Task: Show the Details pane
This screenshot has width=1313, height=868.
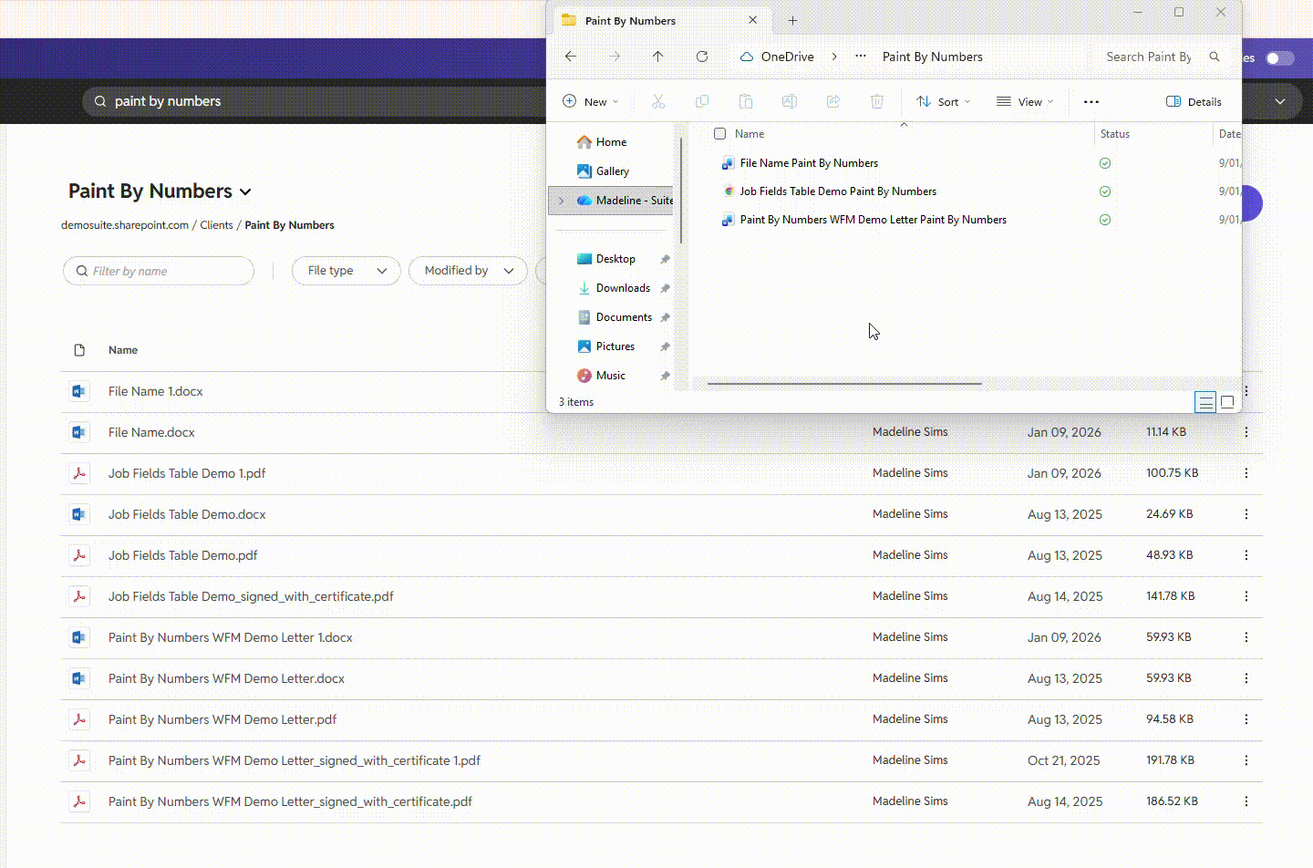Action: 1194,102
